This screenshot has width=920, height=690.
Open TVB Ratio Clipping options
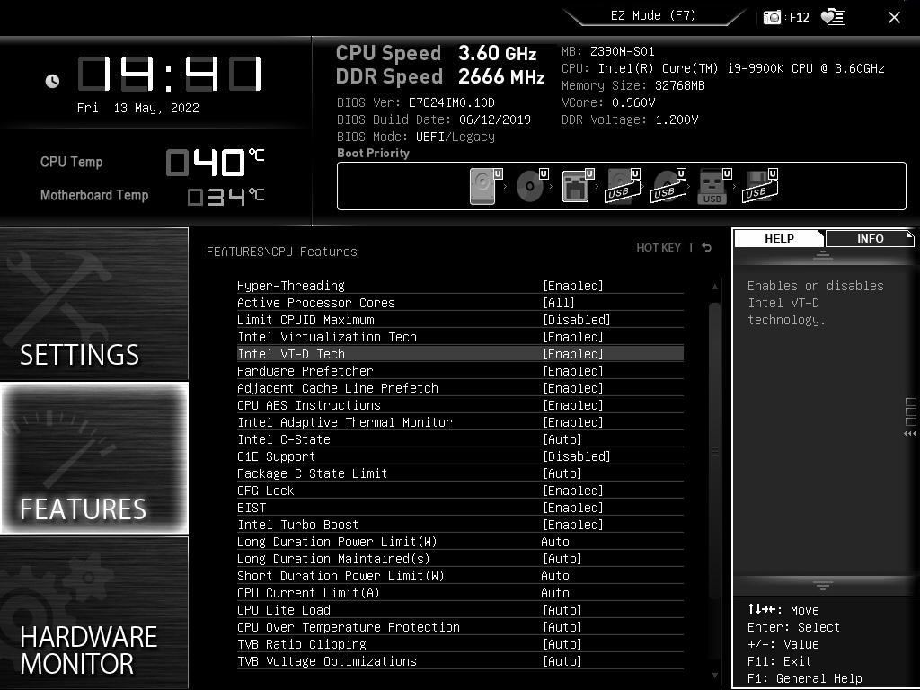[460, 643]
